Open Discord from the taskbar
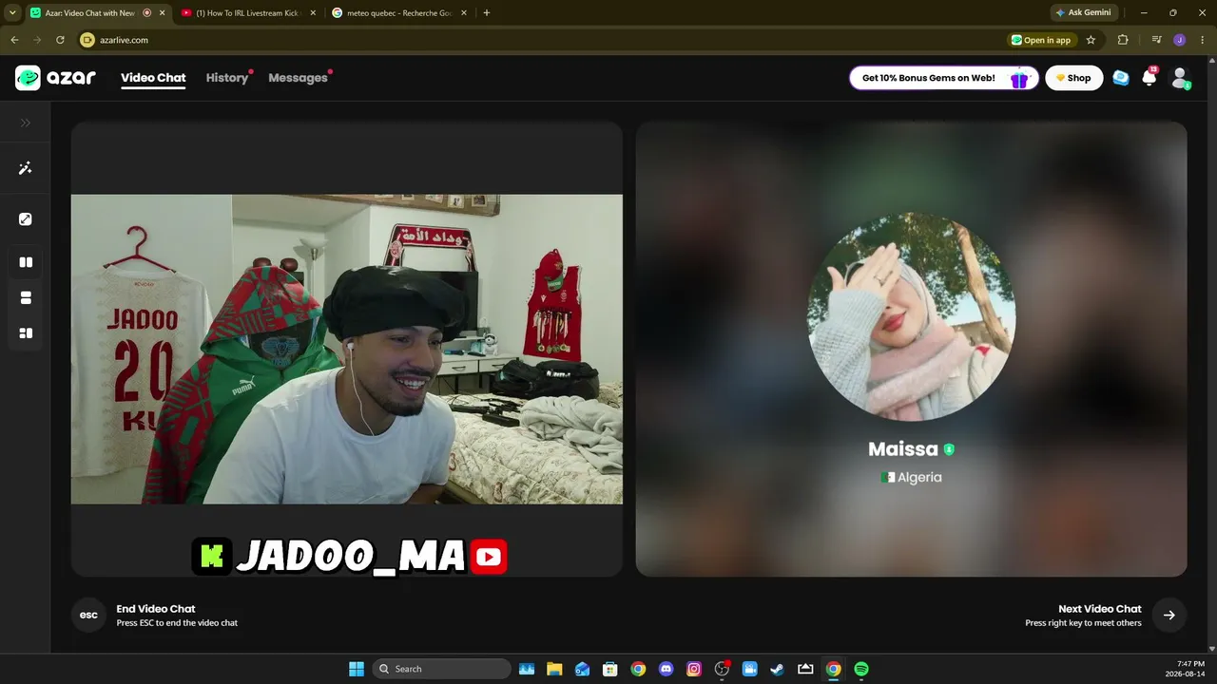 click(x=666, y=669)
